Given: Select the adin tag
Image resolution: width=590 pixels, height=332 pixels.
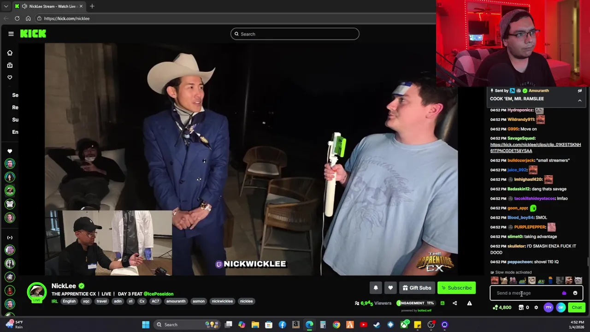Looking at the screenshot, I should tap(118, 301).
